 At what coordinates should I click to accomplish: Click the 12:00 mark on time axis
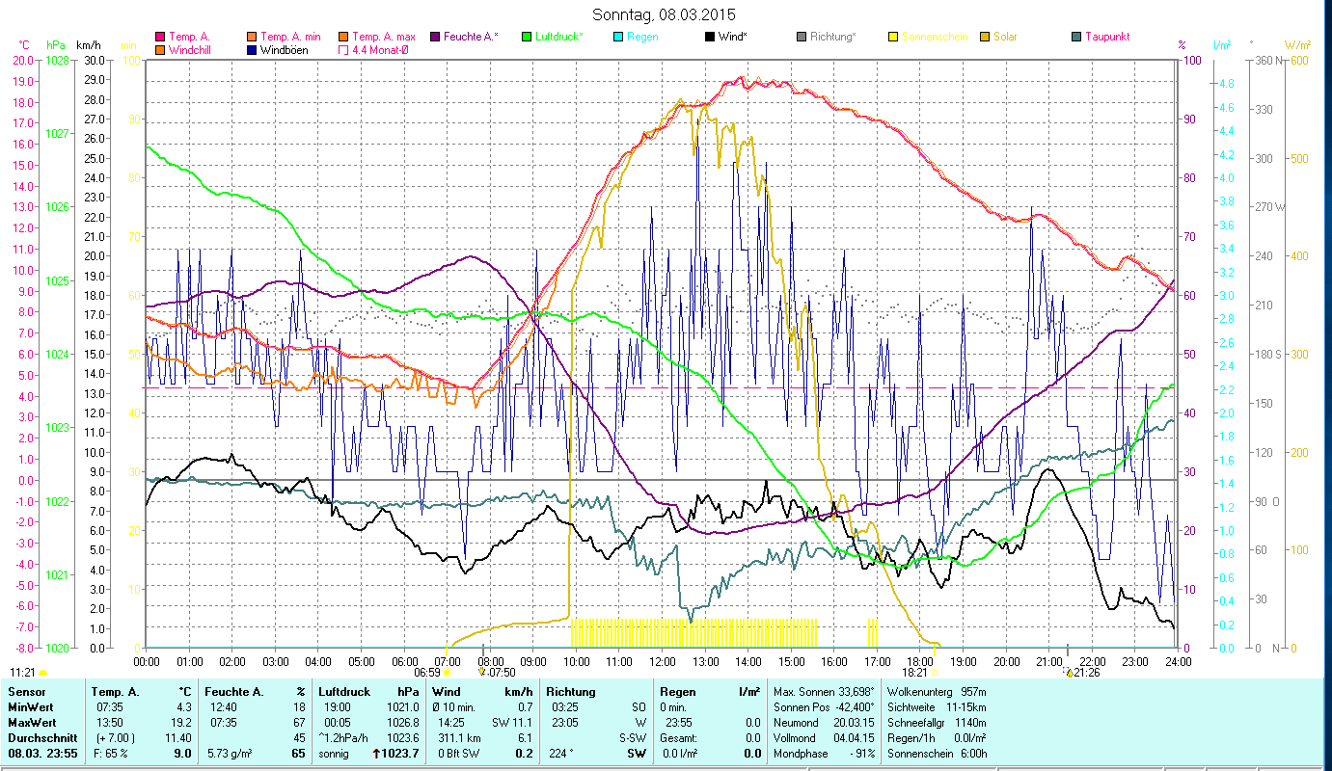pyautogui.click(x=662, y=662)
